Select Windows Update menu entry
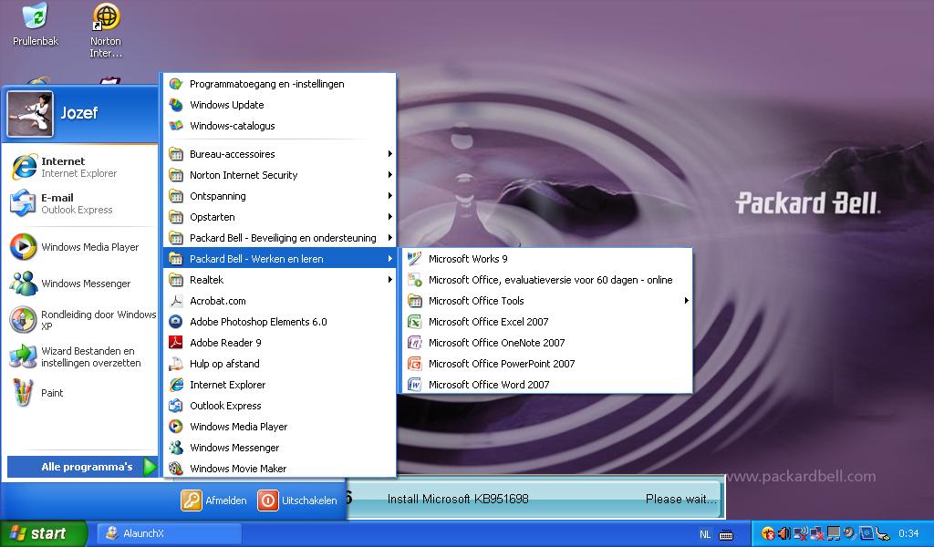 tap(226, 105)
